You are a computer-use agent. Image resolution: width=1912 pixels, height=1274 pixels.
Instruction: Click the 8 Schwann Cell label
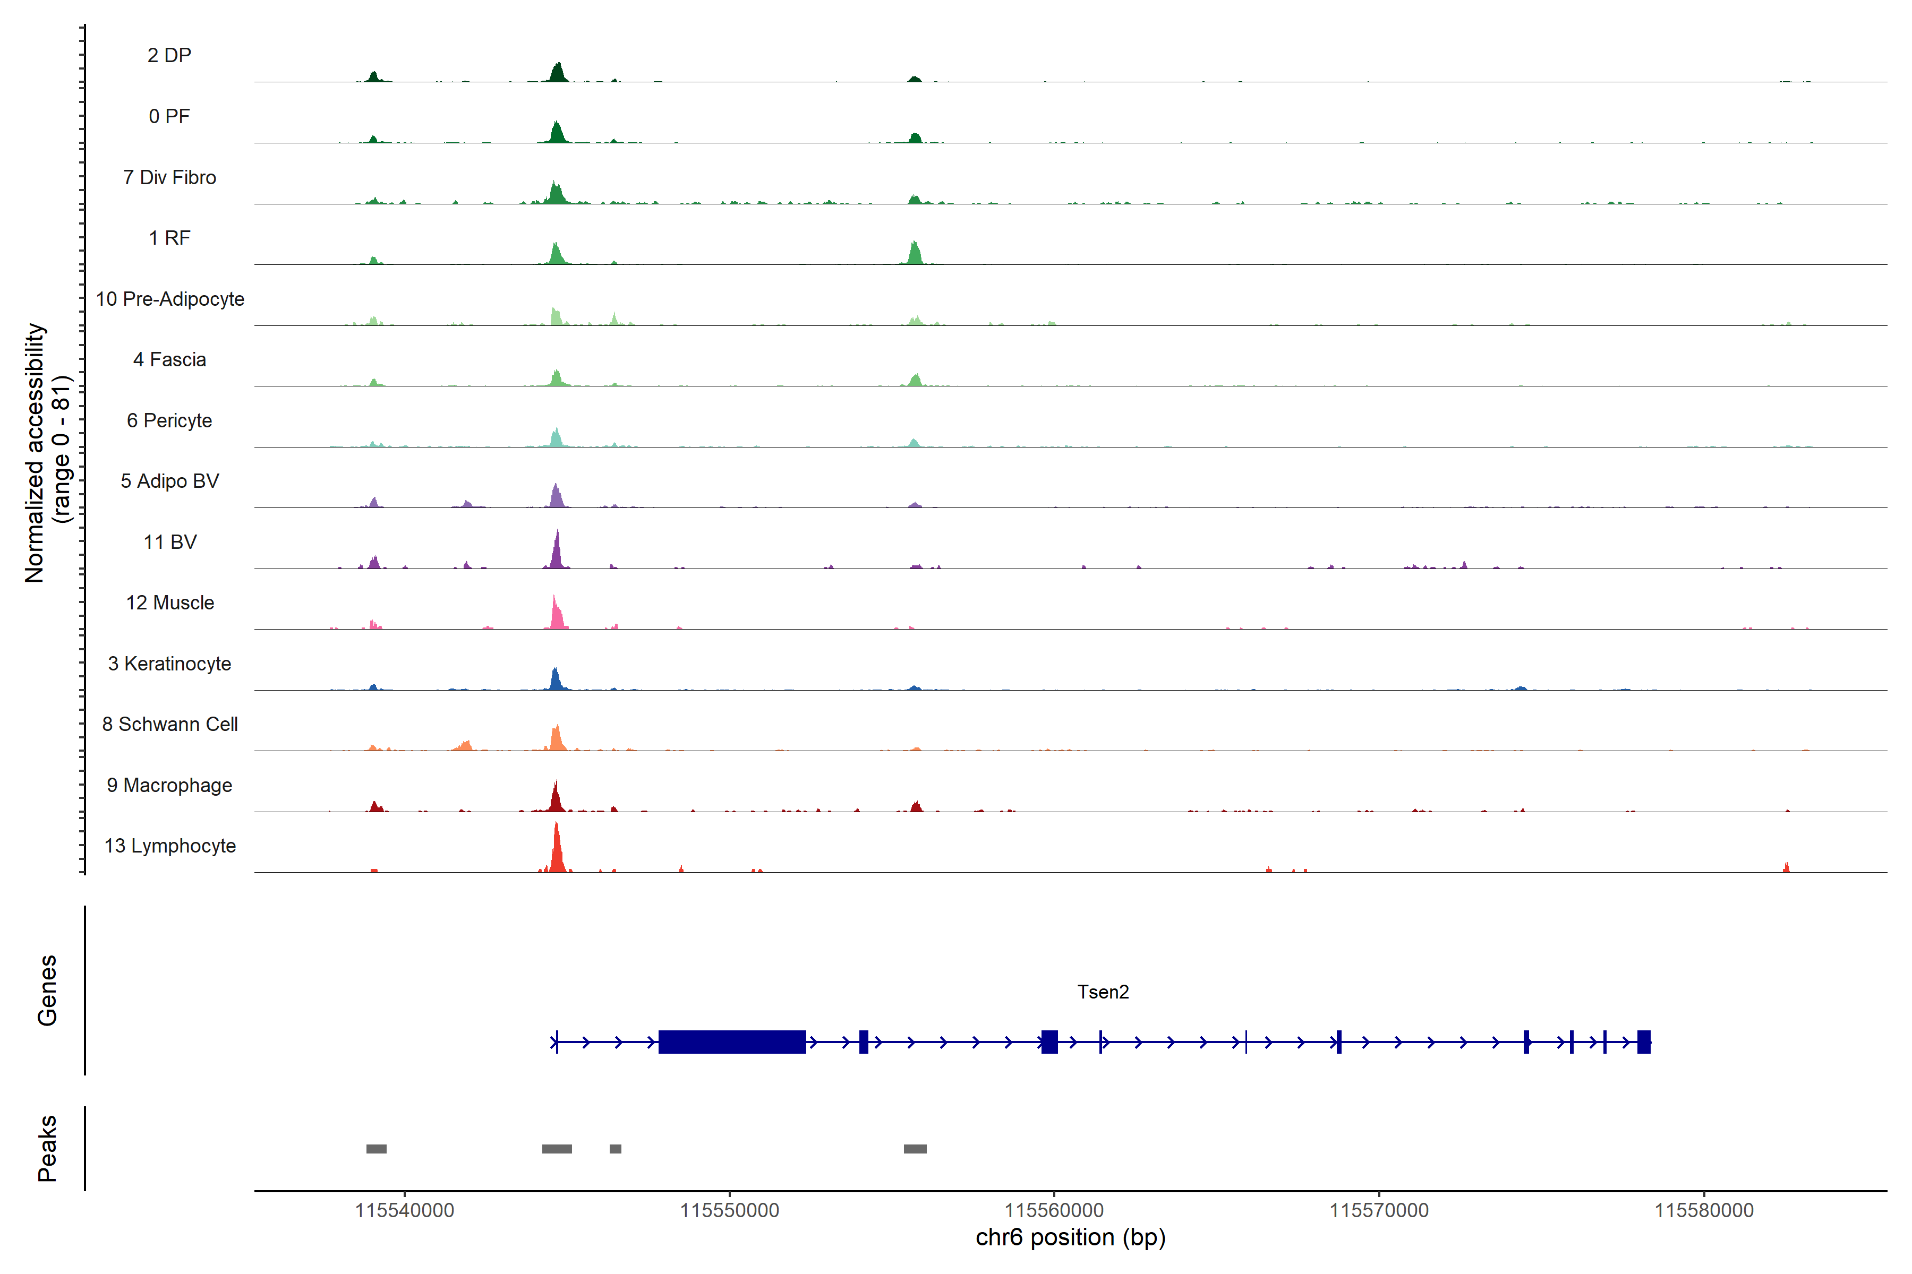170,724
